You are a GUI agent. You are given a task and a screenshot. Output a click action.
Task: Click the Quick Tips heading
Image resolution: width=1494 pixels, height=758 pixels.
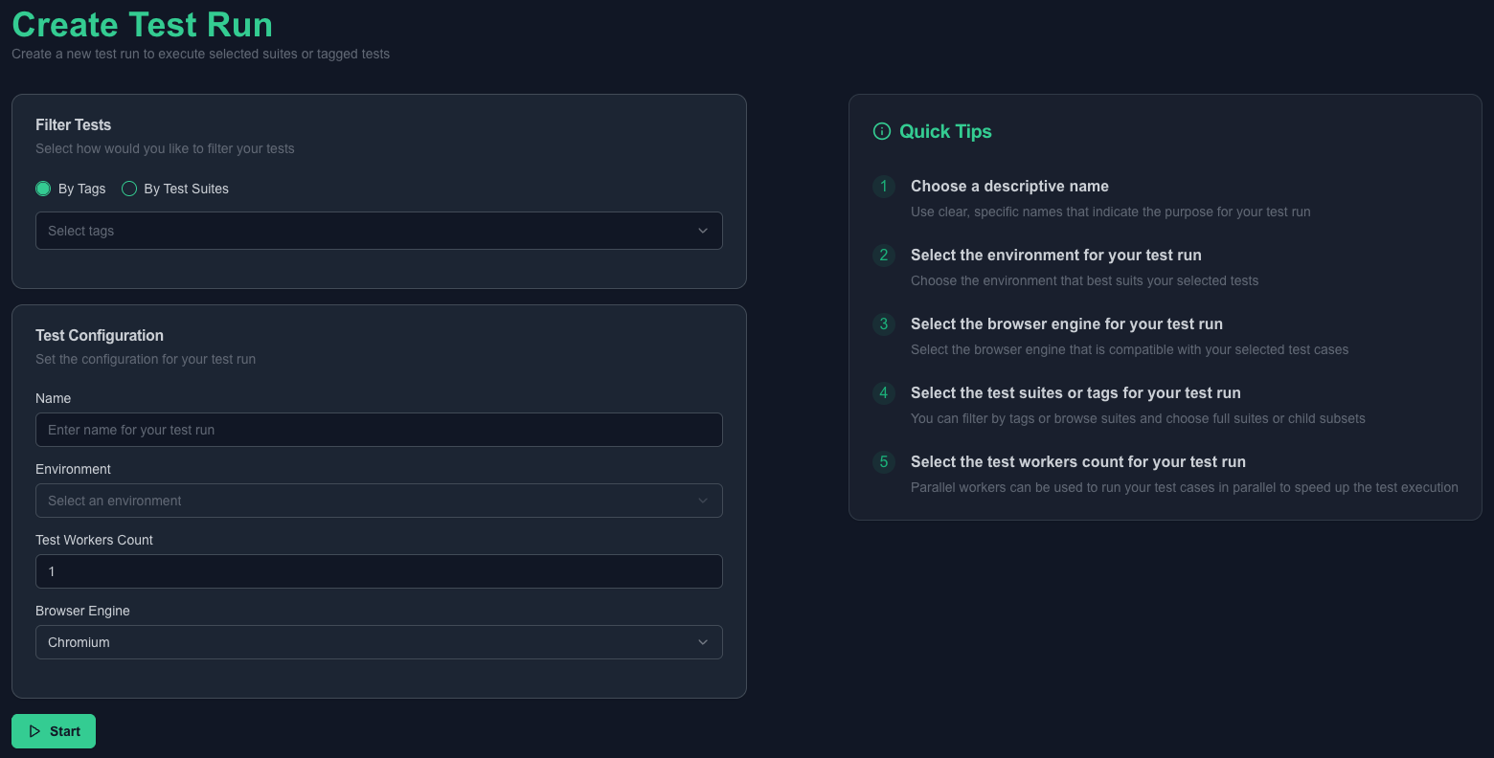[x=944, y=131]
